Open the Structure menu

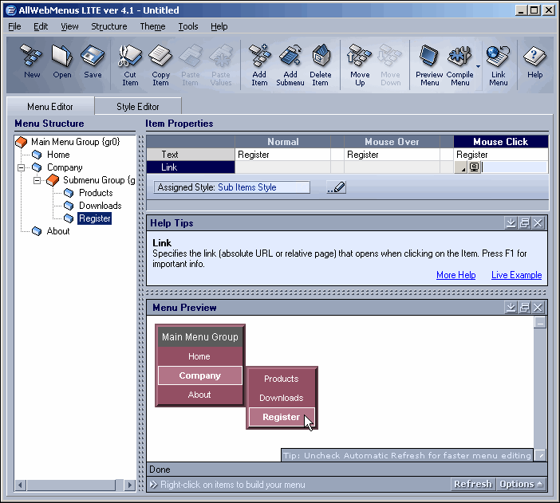[x=109, y=26]
